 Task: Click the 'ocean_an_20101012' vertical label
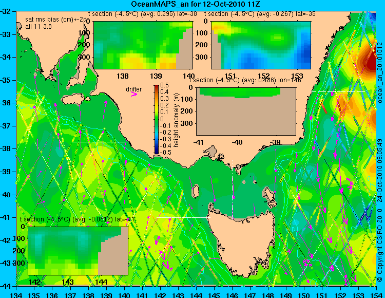[x=380, y=72]
